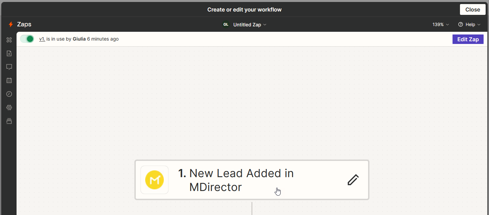Open the comments speech bubble icon
The image size is (489, 215).
(9, 67)
